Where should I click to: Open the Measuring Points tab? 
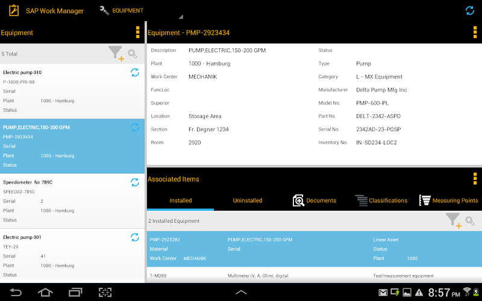click(x=449, y=200)
